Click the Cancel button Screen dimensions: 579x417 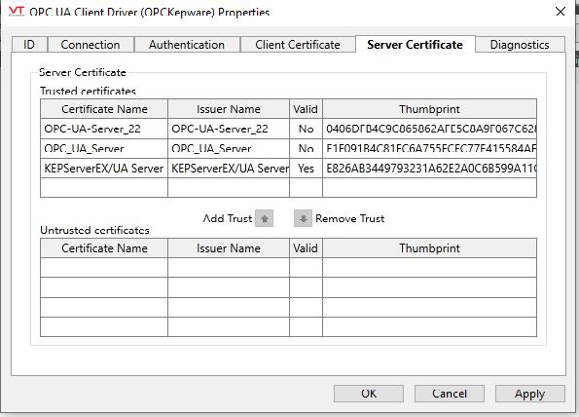point(450,394)
